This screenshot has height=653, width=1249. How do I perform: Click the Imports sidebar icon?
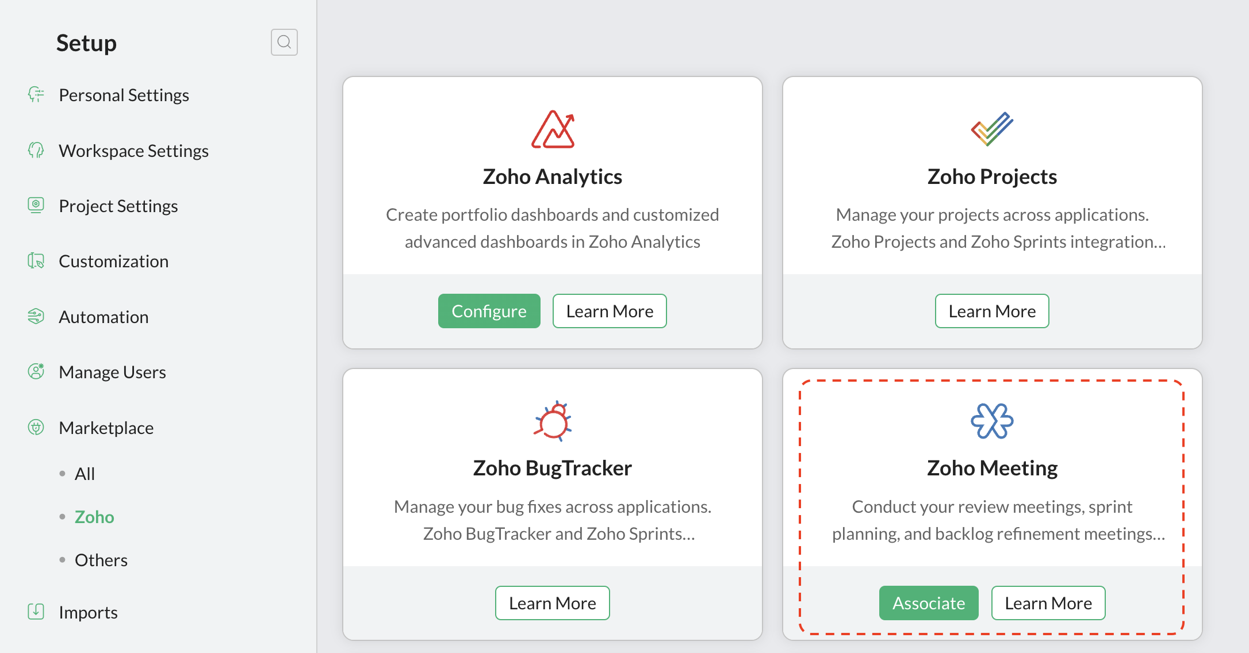tap(36, 612)
